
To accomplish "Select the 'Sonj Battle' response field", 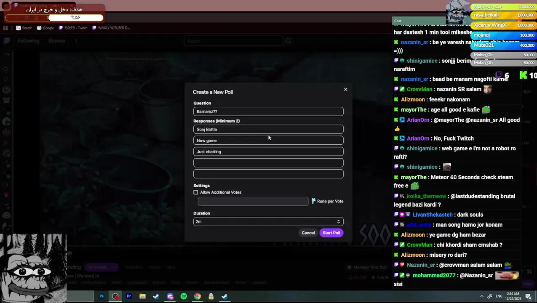I will [268, 129].
